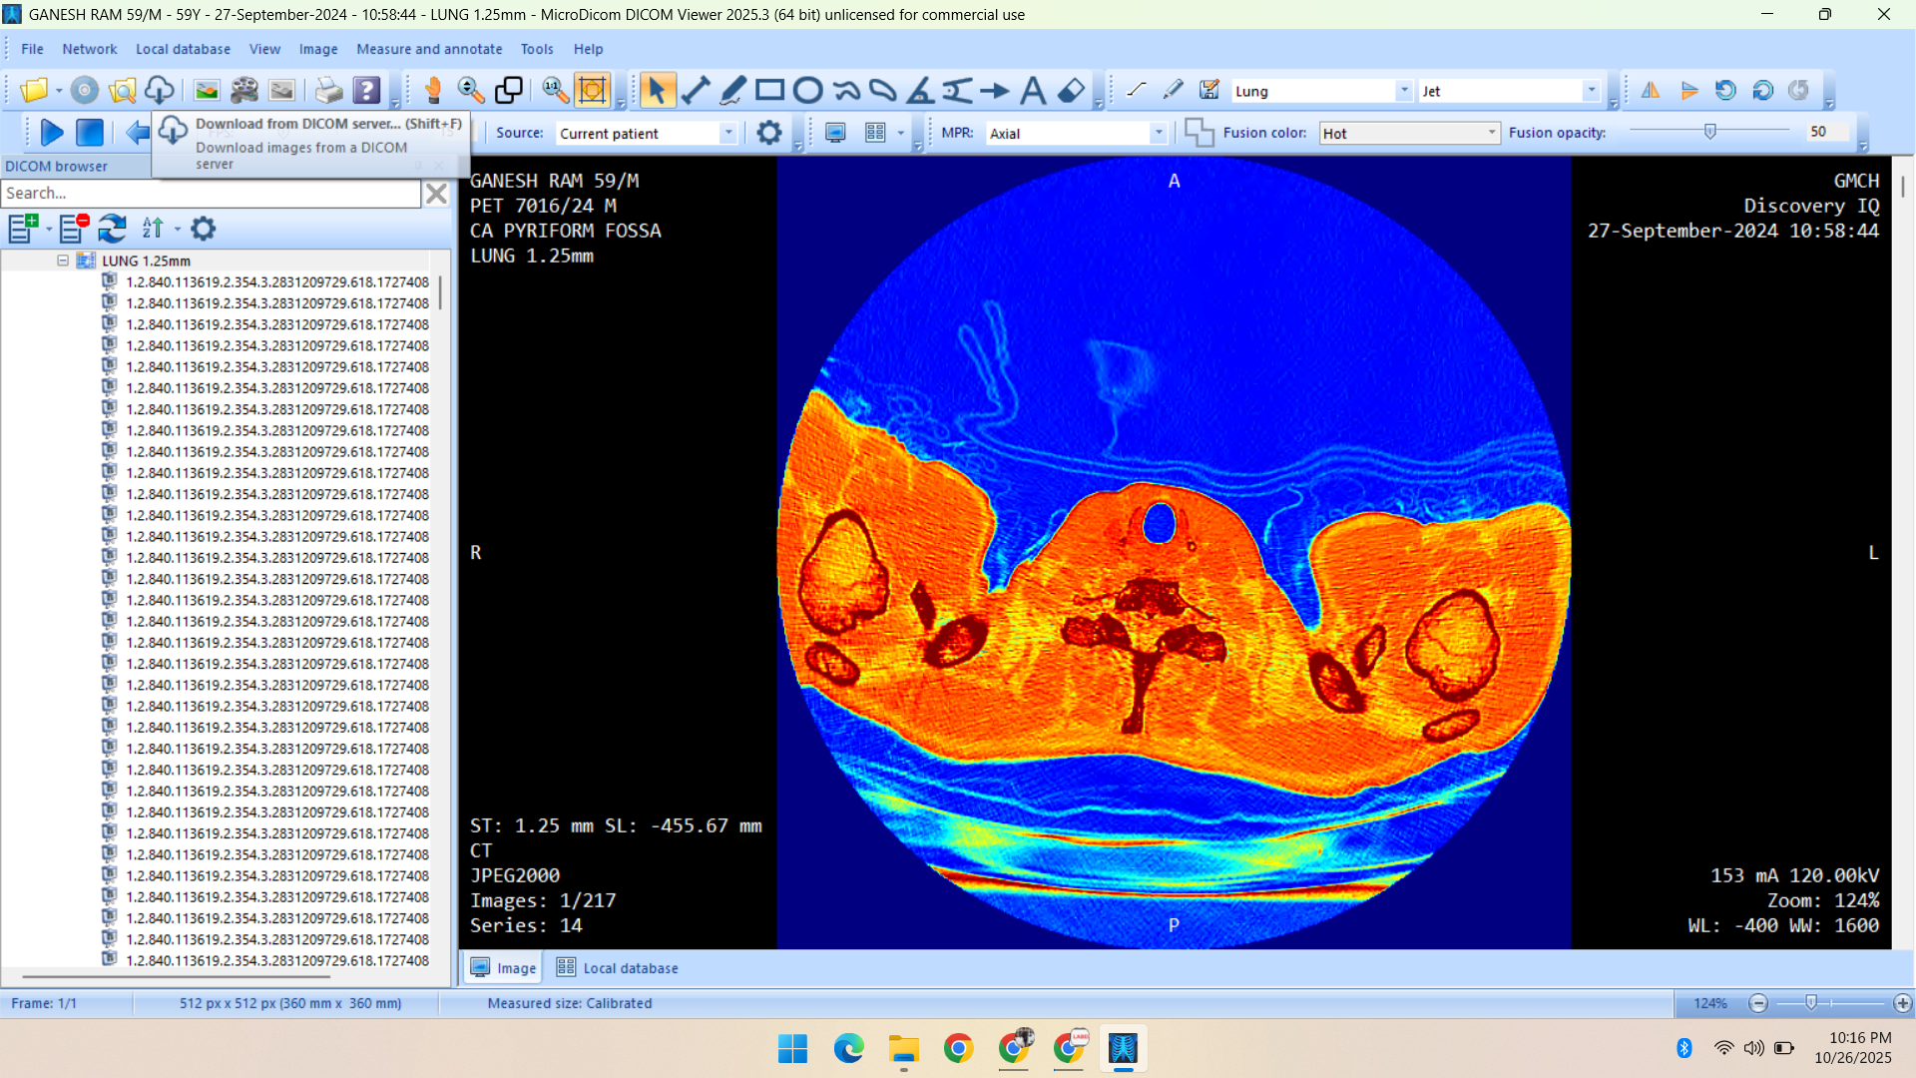Open the Print icon
The width and height of the screenshot is (1916, 1078).
[328, 91]
